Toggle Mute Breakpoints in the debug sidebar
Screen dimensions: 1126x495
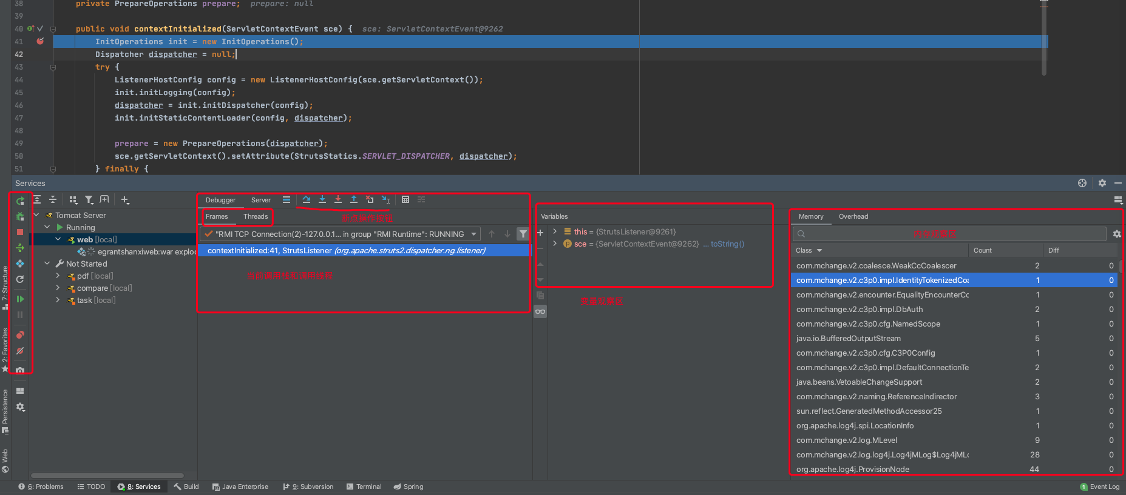[20, 351]
